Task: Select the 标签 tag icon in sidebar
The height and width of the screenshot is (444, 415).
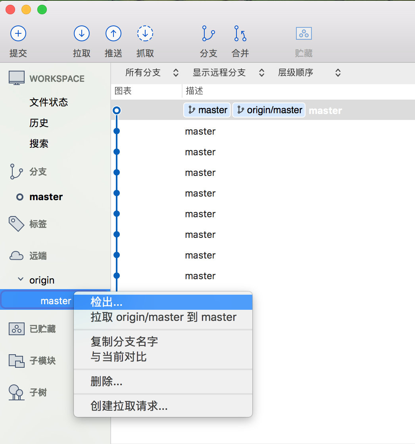Action: coord(16,224)
